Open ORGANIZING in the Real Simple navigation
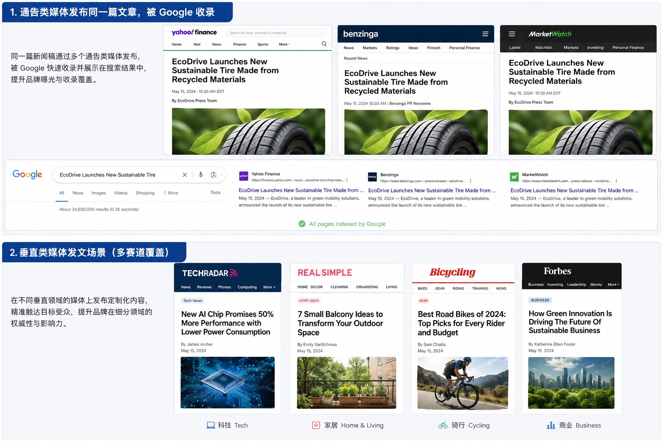The height and width of the screenshot is (442, 663). pos(367,287)
